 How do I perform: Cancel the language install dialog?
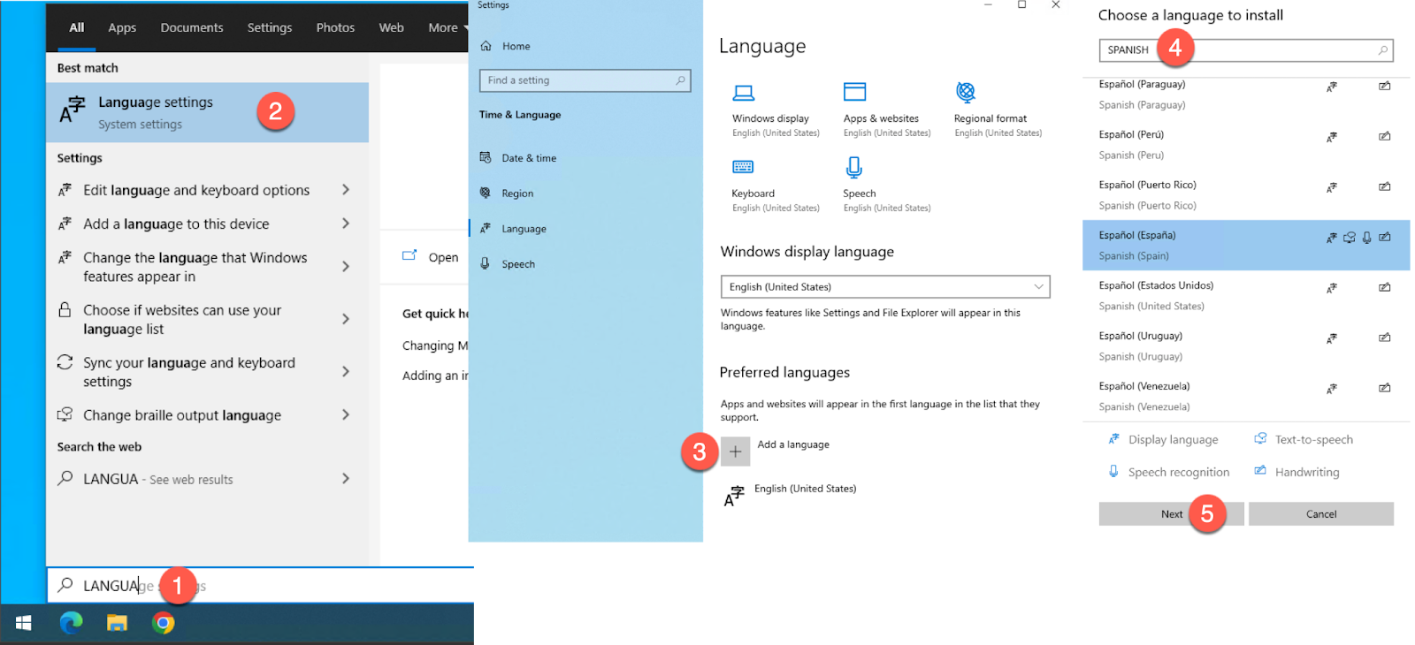coord(1320,514)
